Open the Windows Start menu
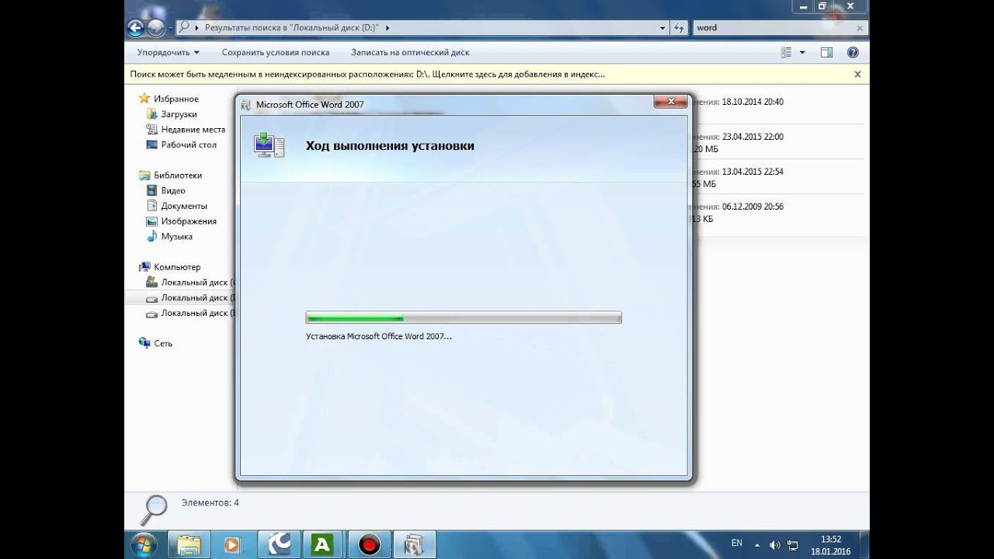The width and height of the screenshot is (994, 559). [x=142, y=544]
